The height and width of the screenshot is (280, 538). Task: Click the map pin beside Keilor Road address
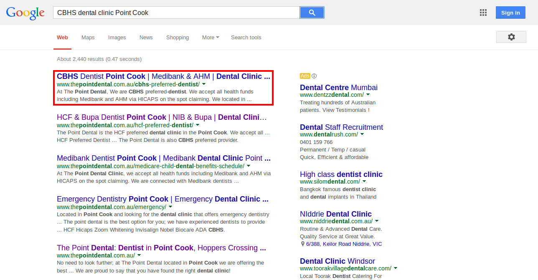pyautogui.click(x=302, y=244)
